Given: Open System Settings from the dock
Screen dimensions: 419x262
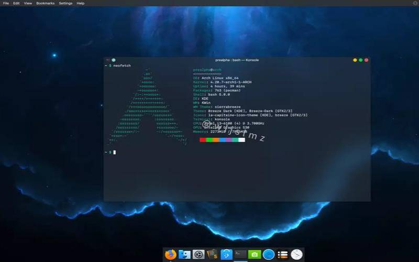Looking at the screenshot, I should (x=199, y=254).
